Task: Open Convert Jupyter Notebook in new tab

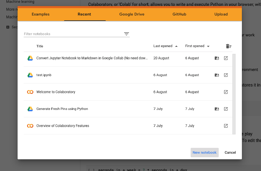Action: (226, 58)
